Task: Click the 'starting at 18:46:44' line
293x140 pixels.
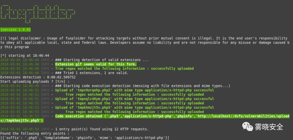Action: click(25, 56)
